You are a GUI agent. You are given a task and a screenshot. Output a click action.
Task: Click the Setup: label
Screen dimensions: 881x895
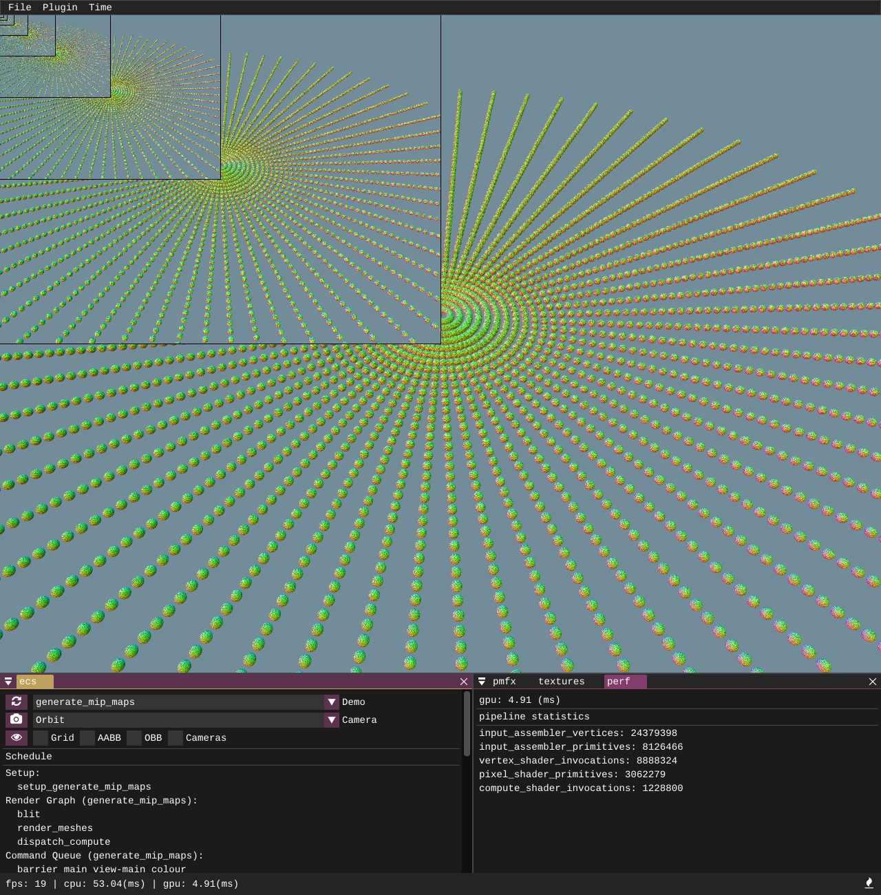point(23,773)
